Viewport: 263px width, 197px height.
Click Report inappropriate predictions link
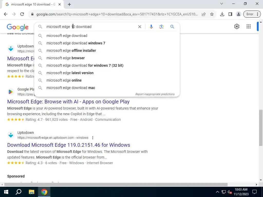pos(155,94)
